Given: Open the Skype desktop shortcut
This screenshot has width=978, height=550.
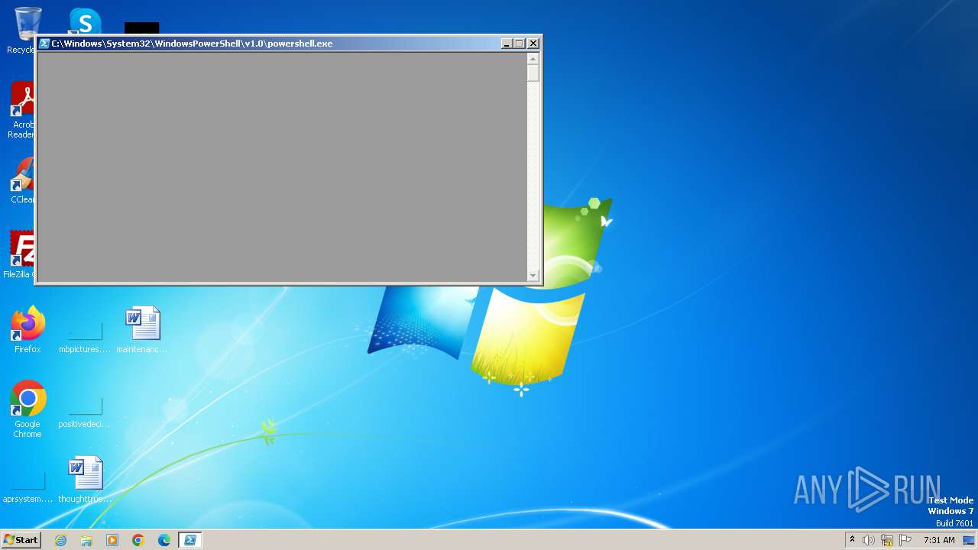Looking at the screenshot, I should (x=84, y=21).
